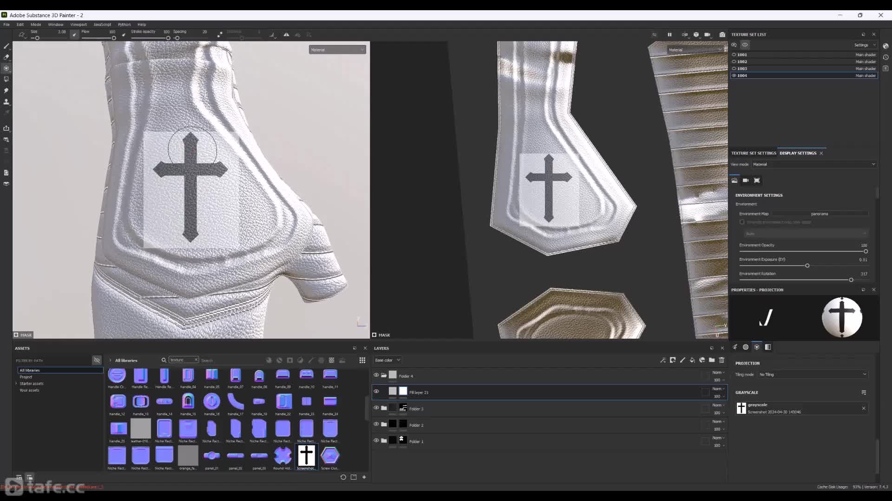Open the Python menu
Screen dimensions: 892x501
tap(124, 25)
